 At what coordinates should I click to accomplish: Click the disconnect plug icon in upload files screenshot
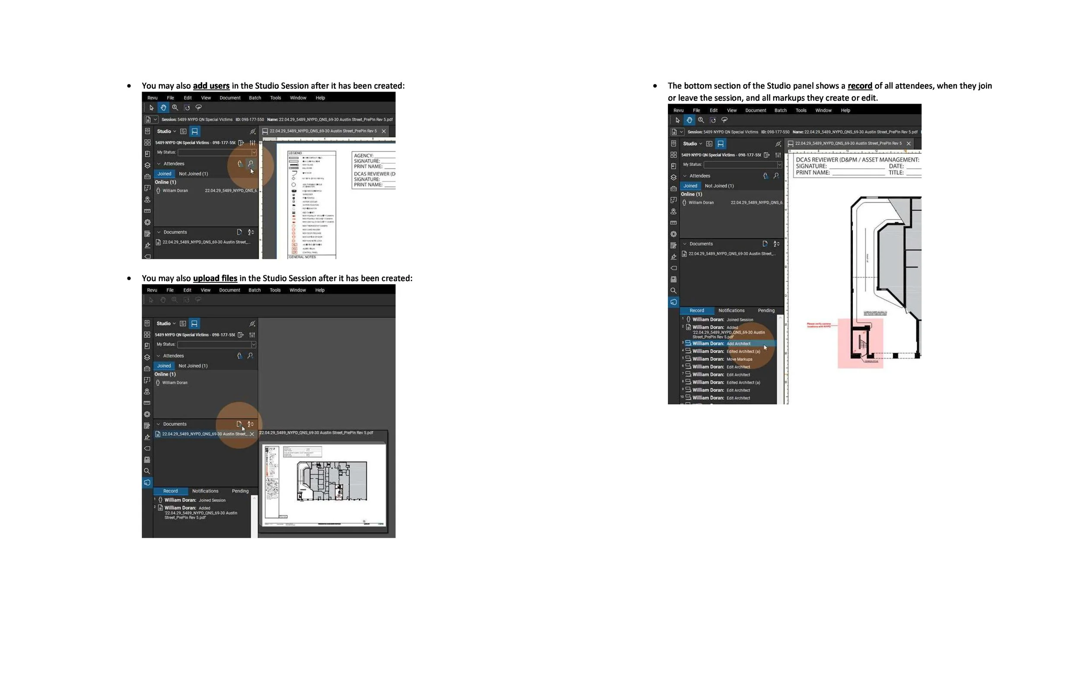coord(252,324)
